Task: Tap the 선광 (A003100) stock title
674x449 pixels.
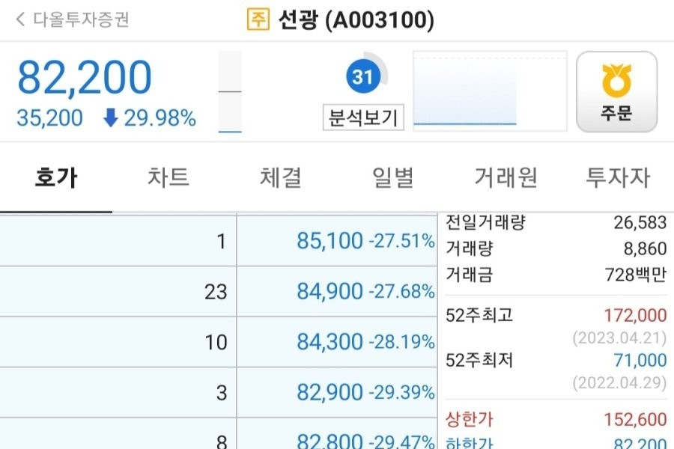Action: [356, 20]
